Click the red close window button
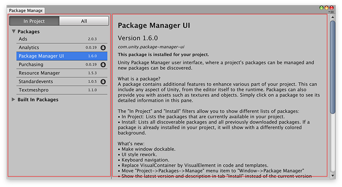The height and width of the screenshot is (187, 342). coord(332,8)
